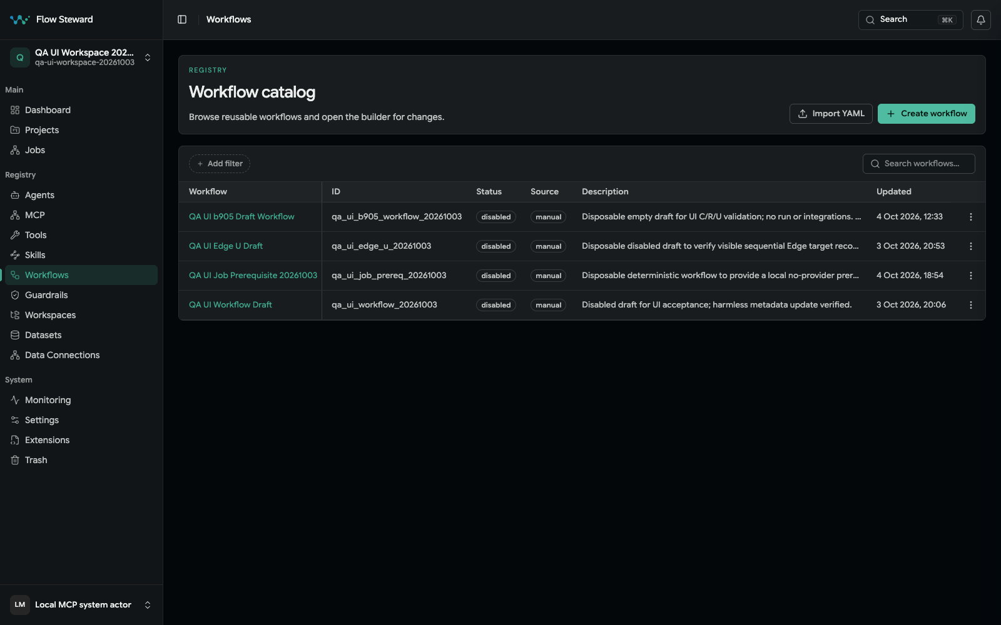Click the Status column header
The image size is (1001, 625).
pos(489,192)
